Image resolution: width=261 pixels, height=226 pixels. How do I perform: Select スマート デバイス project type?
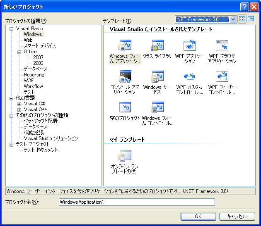pos(40,46)
